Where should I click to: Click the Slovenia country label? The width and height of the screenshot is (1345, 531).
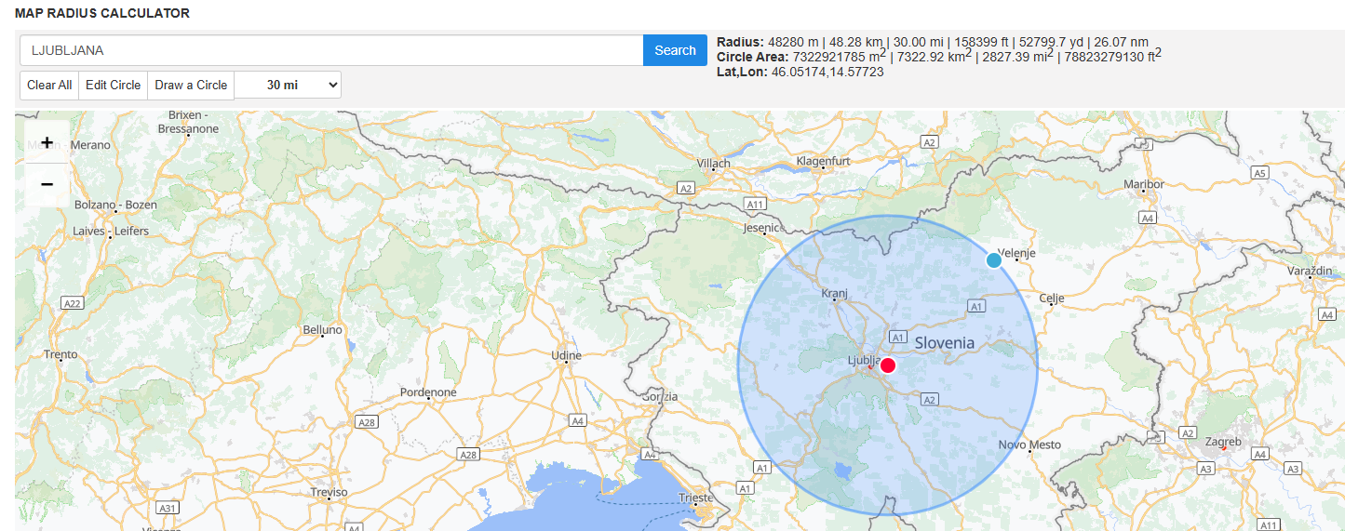[x=945, y=342]
